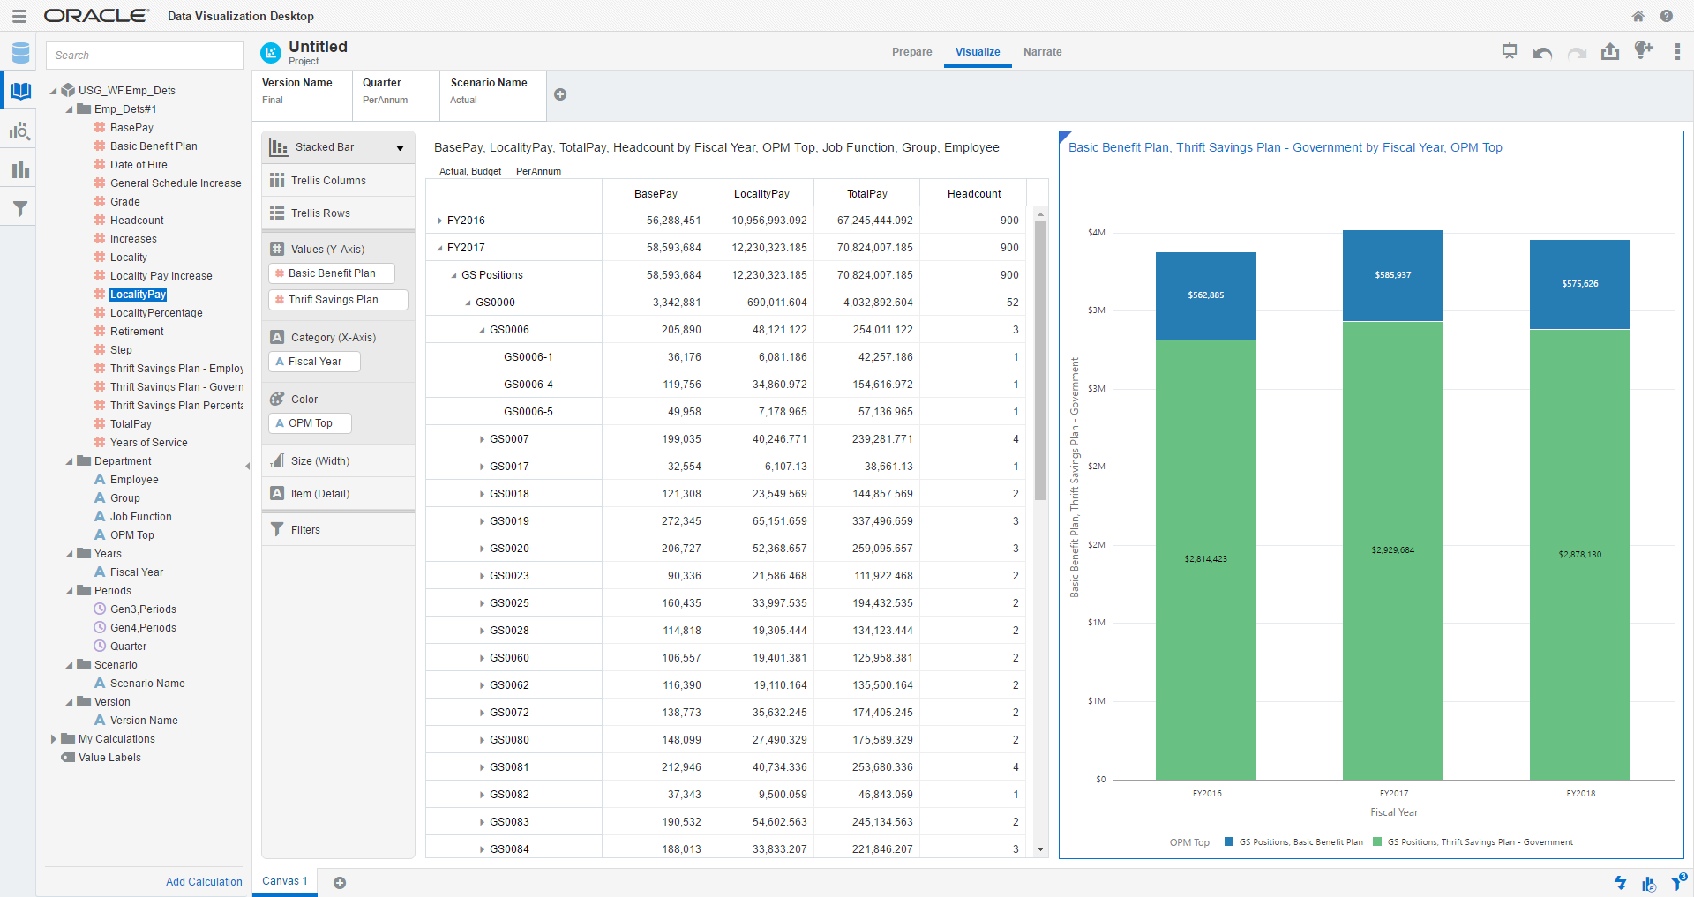Open the Stacked Bar chart type dropdown
The width and height of the screenshot is (1694, 897).
click(x=400, y=148)
